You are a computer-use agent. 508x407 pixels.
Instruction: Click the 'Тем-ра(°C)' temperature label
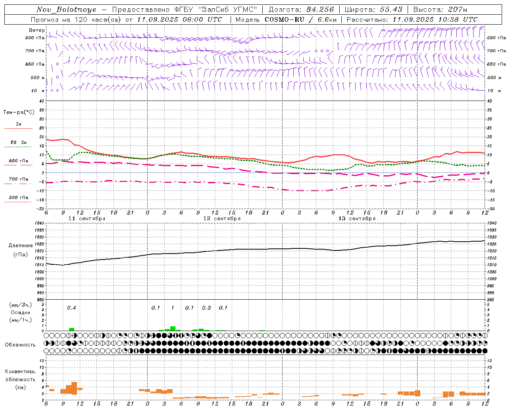19,112
